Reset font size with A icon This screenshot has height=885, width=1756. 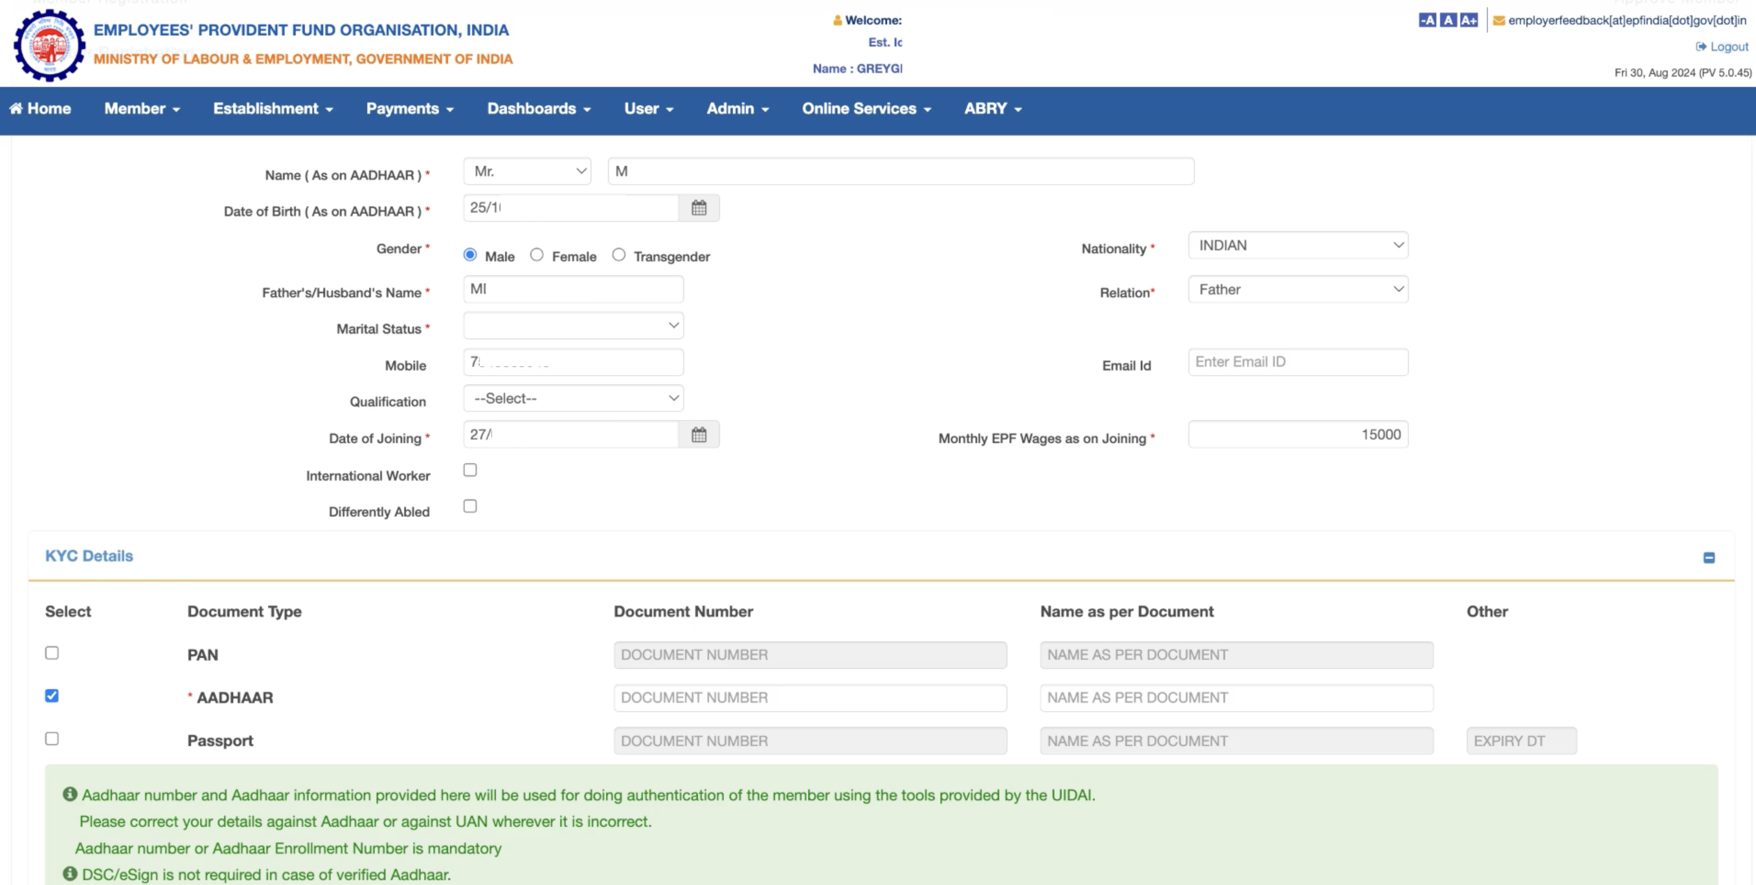click(1448, 20)
